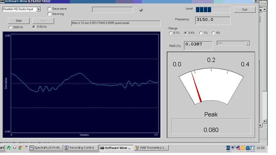Click the Quit button
Image resolution: width=276 pixels, height=155 pixels.
click(244, 10)
